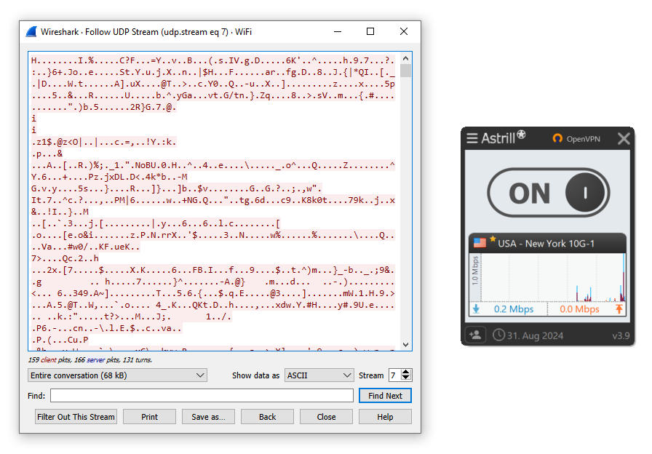652x454 pixels.
Task: Click the OpenVPN protocol selector in Astrill
Action: click(576, 139)
